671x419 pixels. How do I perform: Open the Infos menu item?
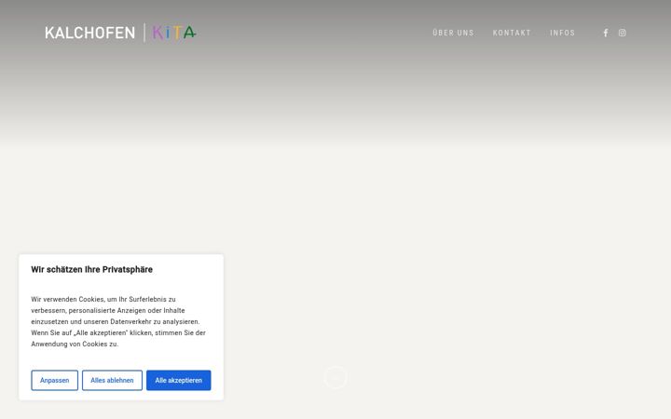pos(562,33)
